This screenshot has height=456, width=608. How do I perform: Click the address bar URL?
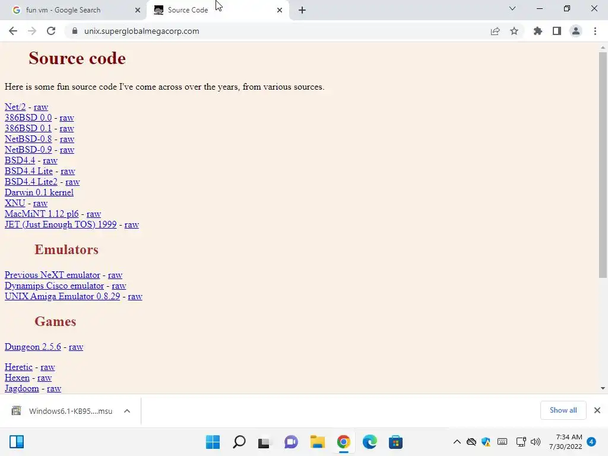[x=141, y=31]
